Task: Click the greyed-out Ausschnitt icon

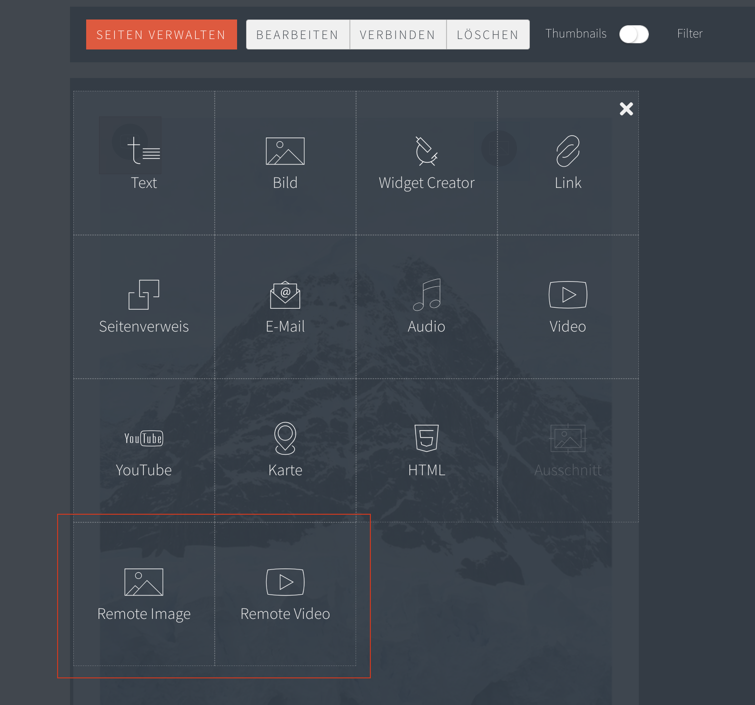Action: pos(568,438)
